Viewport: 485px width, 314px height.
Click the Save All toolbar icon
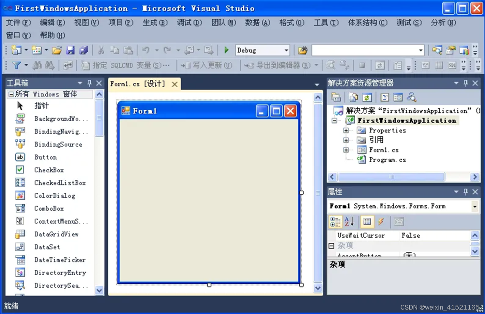[x=84, y=50]
